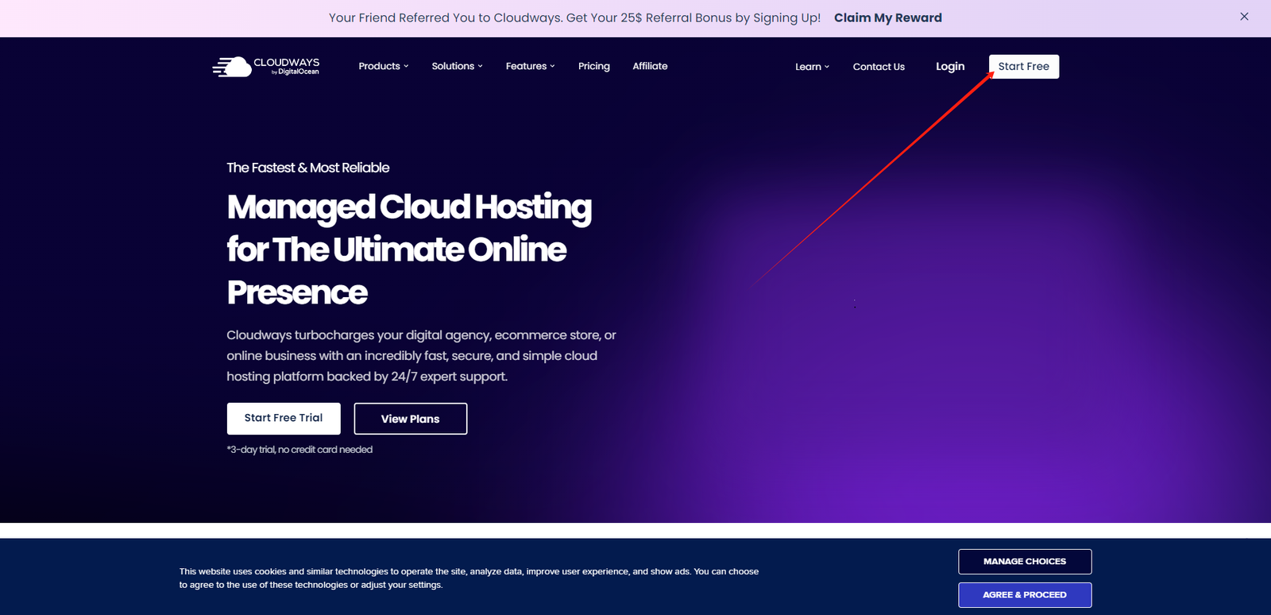Open Manage Choices for cookie settings
This screenshot has width=1271, height=615.
[1024, 561]
